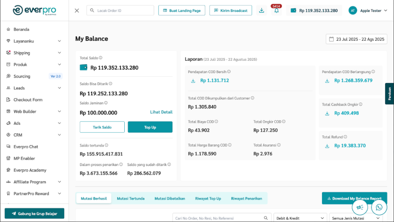Download Total Cashback Ongkir icon

point(327,113)
